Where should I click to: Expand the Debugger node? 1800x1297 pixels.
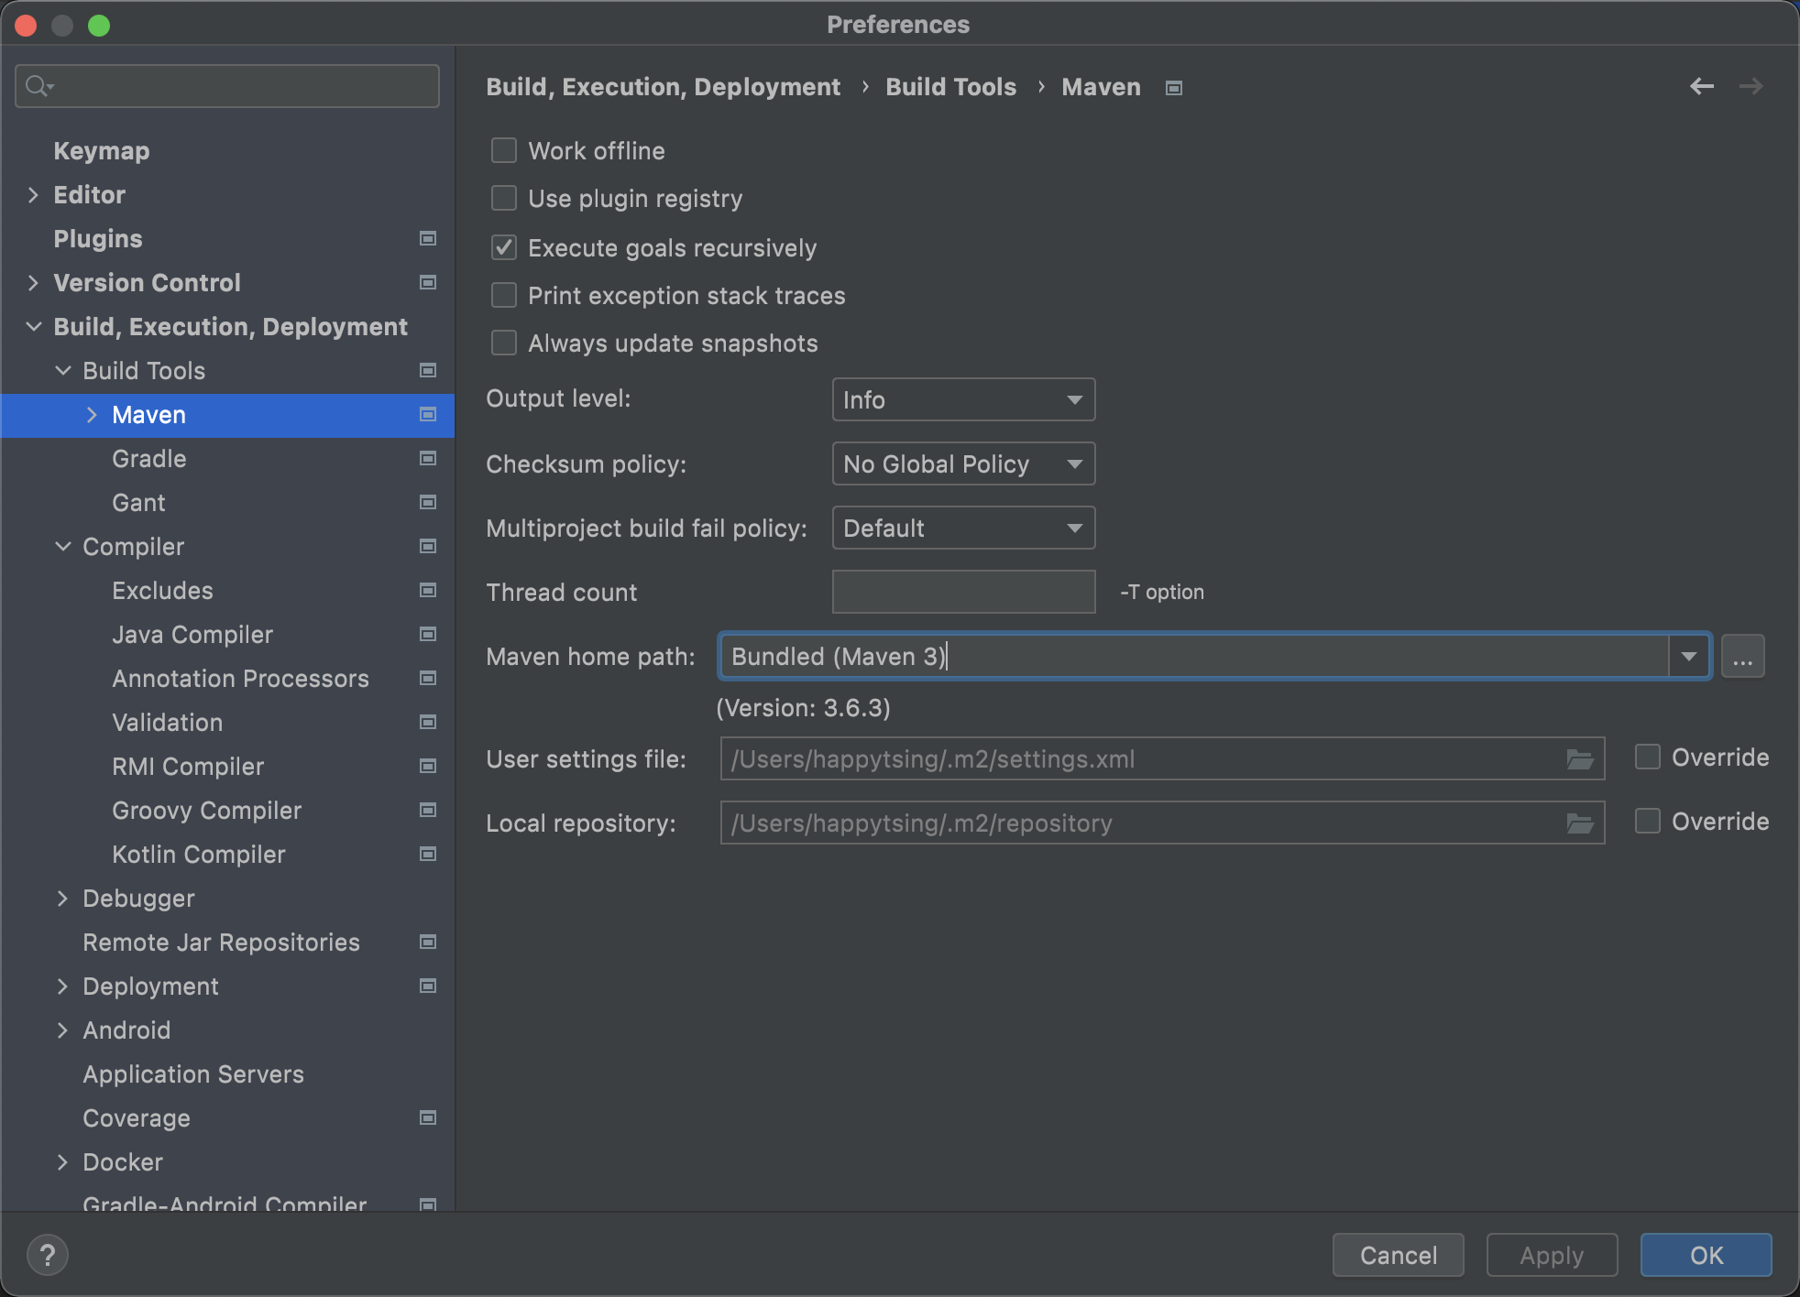coord(63,899)
